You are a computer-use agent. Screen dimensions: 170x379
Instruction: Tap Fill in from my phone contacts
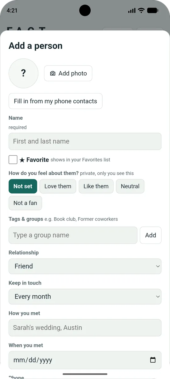point(55,101)
